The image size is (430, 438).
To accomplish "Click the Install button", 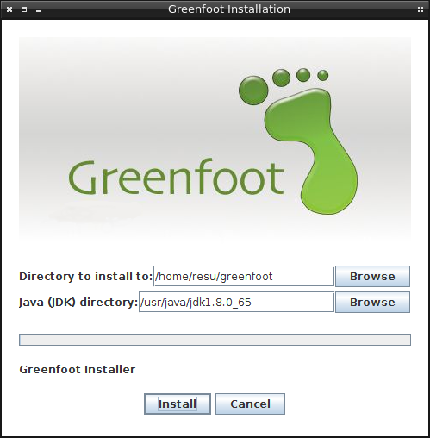I will tap(178, 404).
